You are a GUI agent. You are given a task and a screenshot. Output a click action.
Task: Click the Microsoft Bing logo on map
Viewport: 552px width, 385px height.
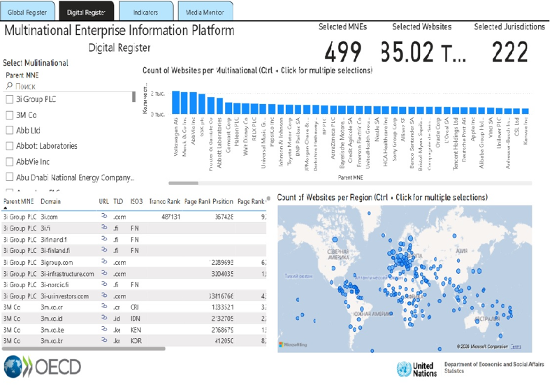point(293,344)
